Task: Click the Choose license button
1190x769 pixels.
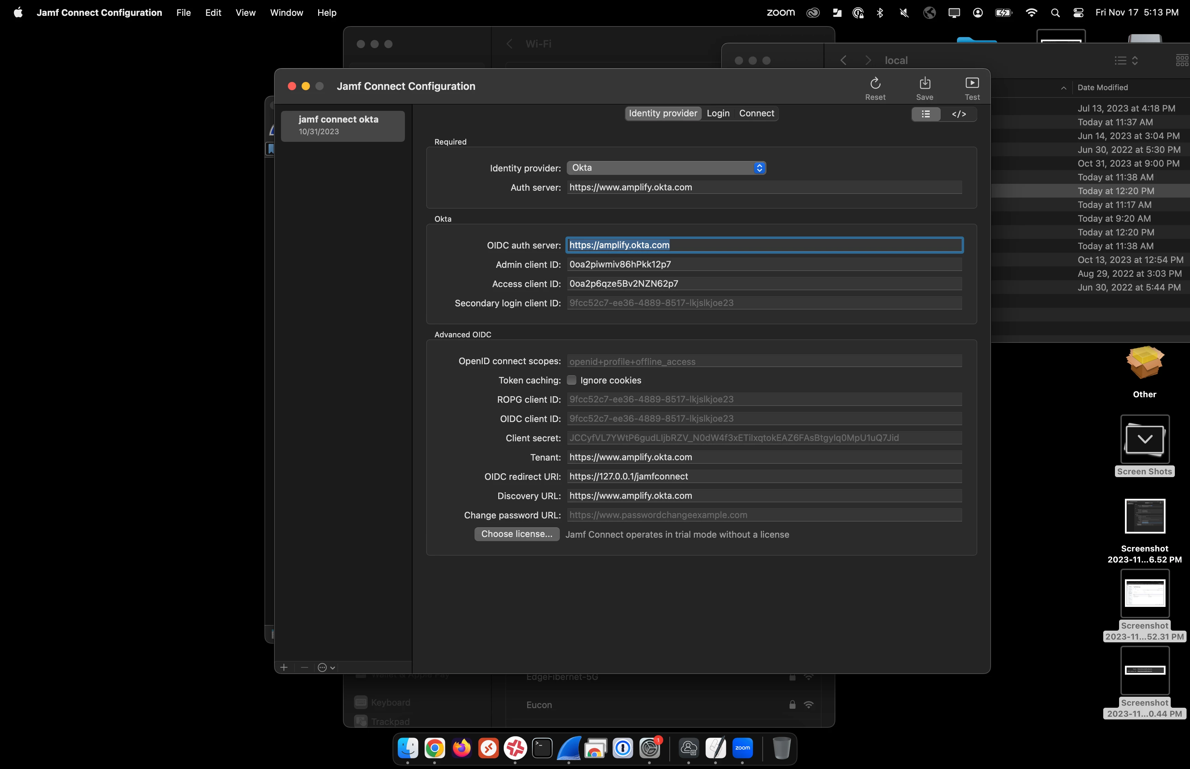Action: pos(516,534)
